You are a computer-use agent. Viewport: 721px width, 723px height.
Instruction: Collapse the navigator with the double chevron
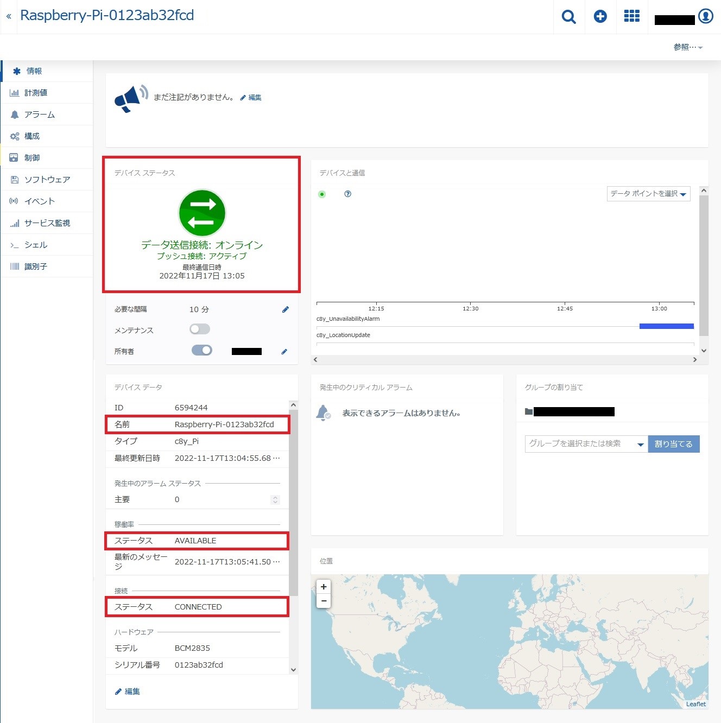9,16
